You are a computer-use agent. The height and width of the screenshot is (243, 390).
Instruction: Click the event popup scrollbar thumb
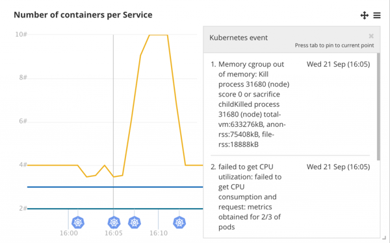pyautogui.click(x=378, y=107)
